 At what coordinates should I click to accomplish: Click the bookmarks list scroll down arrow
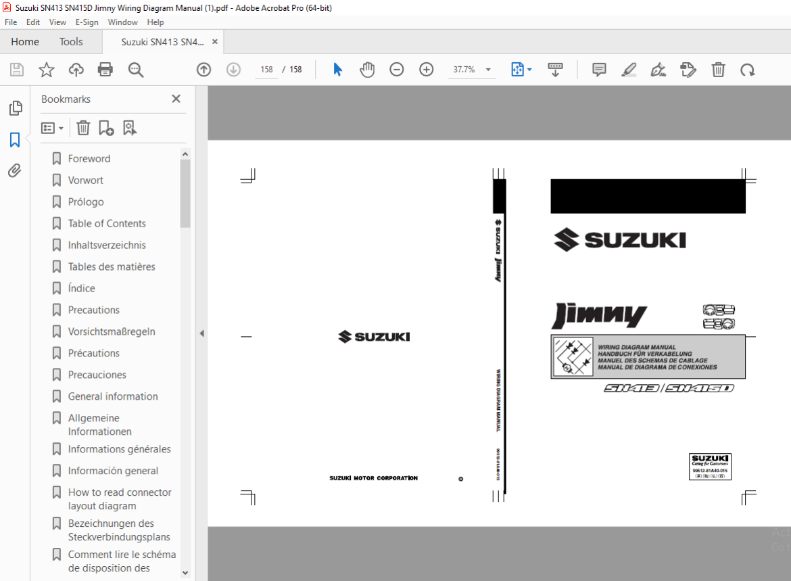(x=185, y=572)
